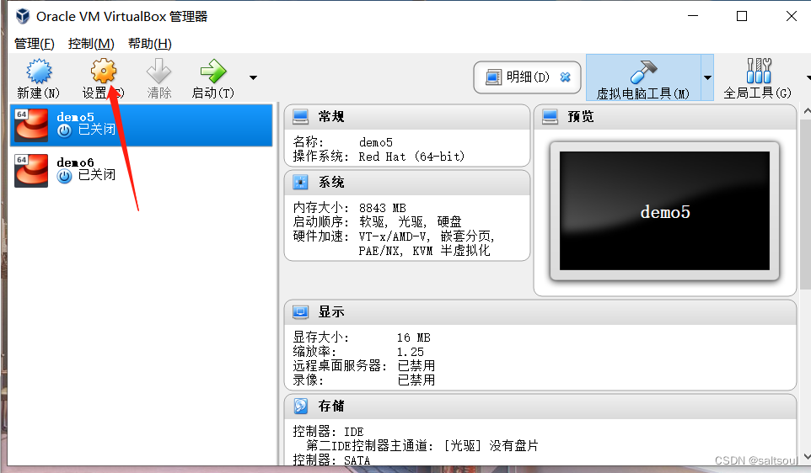Click 录像 已禁用 text
This screenshot has height=473, width=811.
pyautogui.click(x=416, y=380)
